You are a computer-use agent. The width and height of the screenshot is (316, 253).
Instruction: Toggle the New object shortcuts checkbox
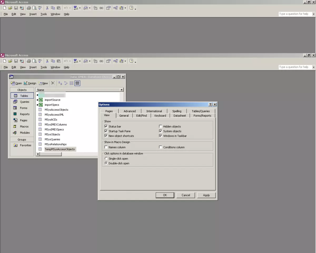tap(106, 136)
